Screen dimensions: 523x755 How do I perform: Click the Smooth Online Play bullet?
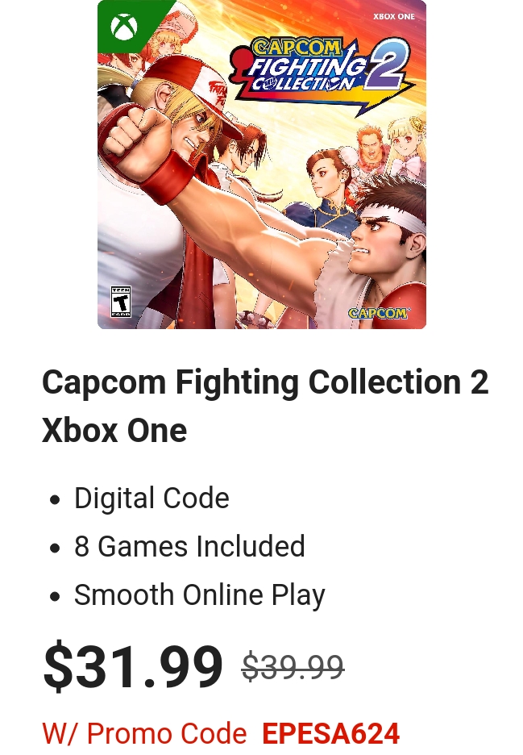coord(200,595)
